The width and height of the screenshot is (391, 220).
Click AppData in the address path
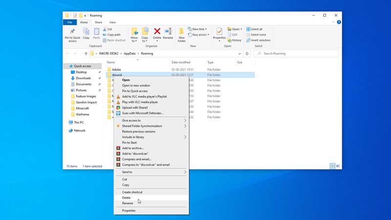pos(130,54)
